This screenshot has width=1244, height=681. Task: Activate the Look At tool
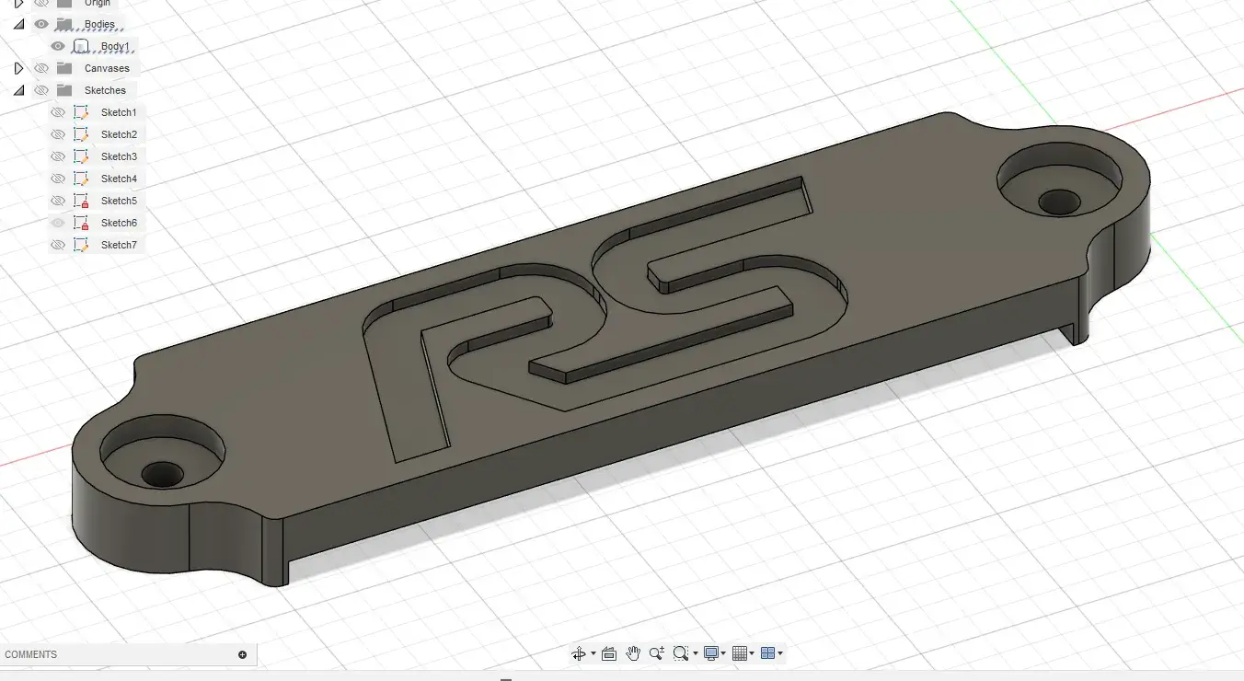click(x=608, y=653)
